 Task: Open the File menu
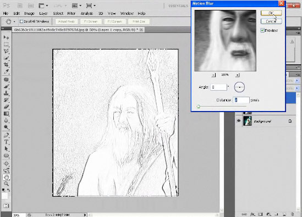(6, 13)
